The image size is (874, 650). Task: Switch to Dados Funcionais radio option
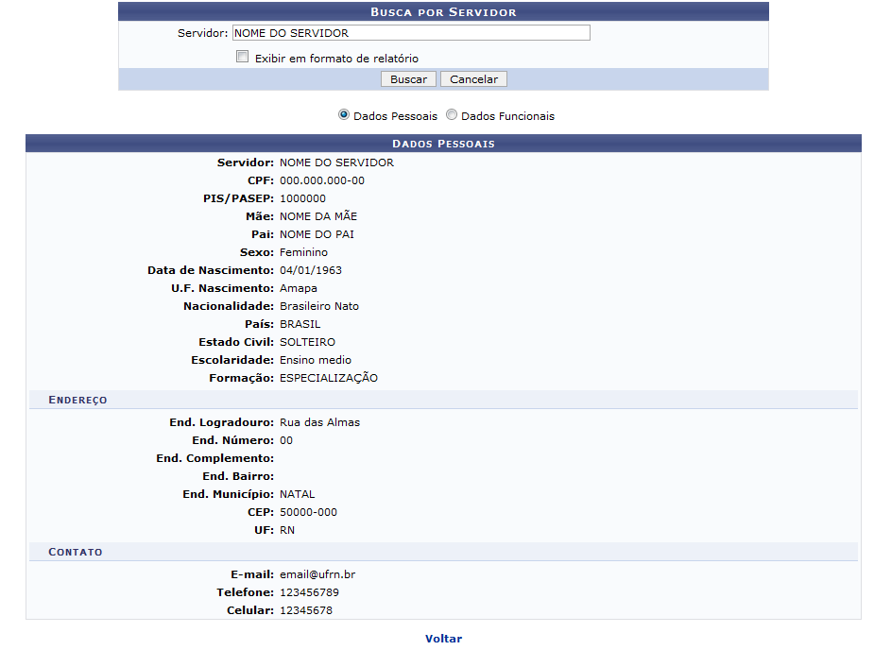pos(452,115)
